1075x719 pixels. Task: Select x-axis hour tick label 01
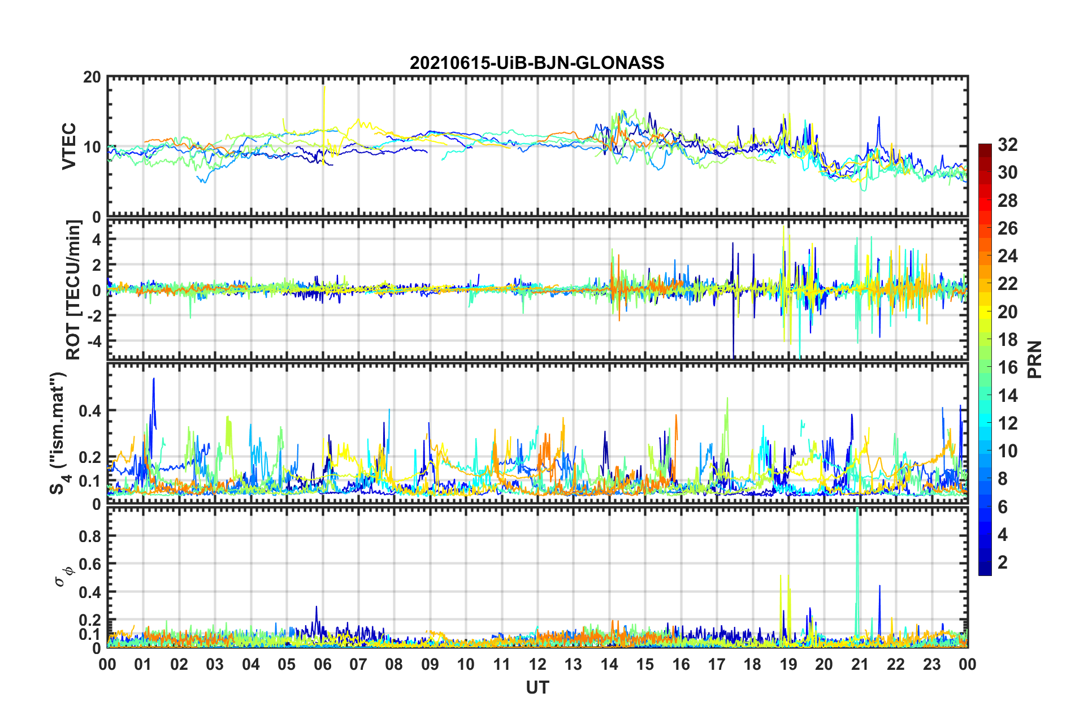coord(143,664)
